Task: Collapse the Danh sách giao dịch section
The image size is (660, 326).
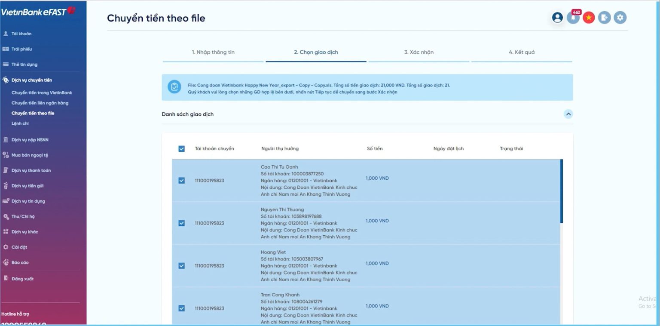Action: tap(568, 114)
